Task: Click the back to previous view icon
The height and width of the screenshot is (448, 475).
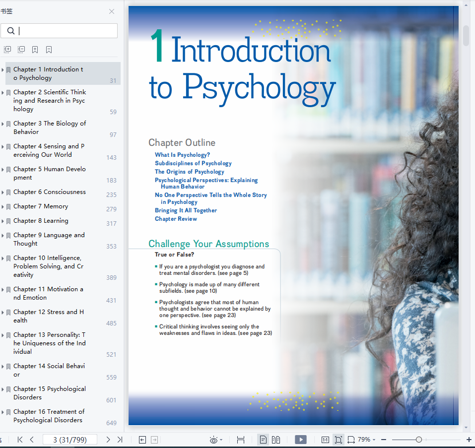Action: [x=142, y=440]
